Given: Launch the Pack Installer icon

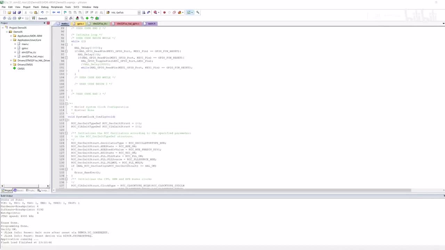Looking at the screenshot, I should (x=97, y=18).
